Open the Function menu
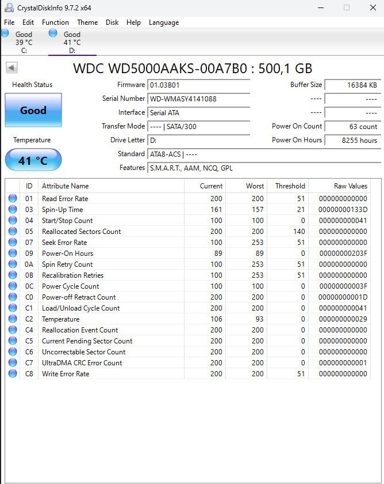Image resolution: width=384 pixels, height=484 pixels. [55, 22]
